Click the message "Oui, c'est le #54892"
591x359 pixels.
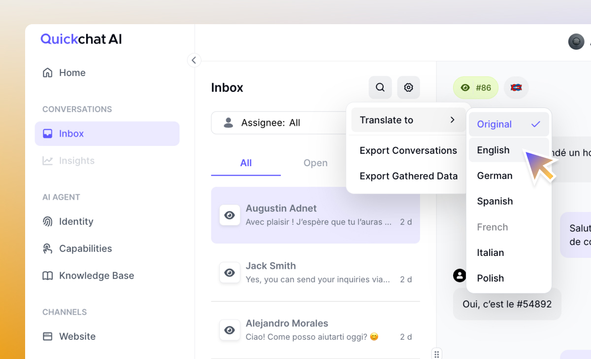pos(507,304)
